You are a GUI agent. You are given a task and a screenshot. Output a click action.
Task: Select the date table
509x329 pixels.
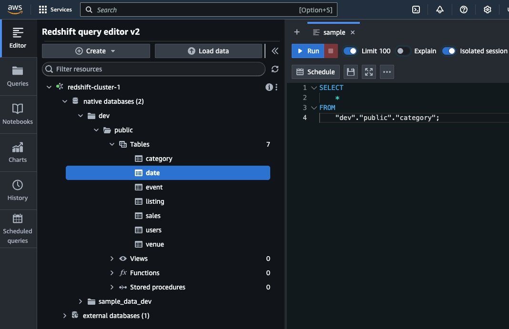pyautogui.click(x=168, y=173)
